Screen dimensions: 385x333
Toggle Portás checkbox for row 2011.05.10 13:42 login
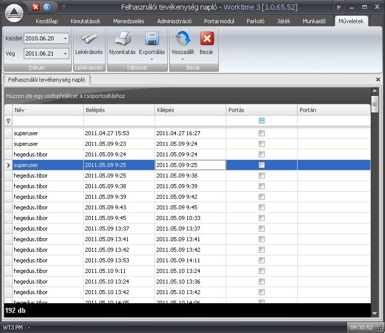coord(262,292)
